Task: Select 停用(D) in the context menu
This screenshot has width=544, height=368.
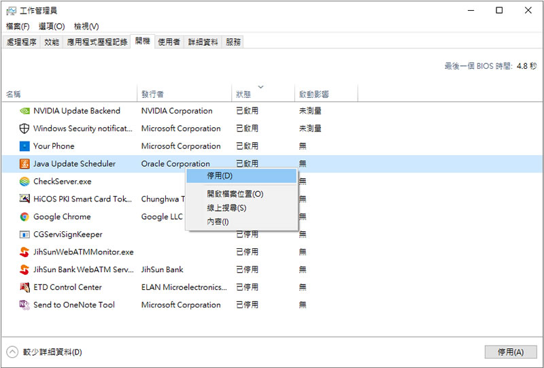Action: [220, 176]
